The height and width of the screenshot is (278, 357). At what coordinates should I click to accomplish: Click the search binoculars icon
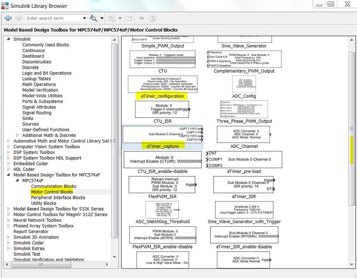coord(93,18)
